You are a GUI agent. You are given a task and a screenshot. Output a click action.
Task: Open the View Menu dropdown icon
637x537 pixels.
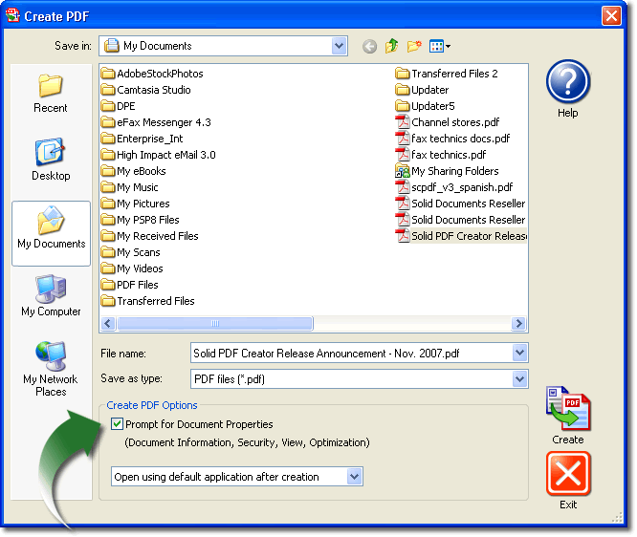pyautogui.click(x=440, y=46)
